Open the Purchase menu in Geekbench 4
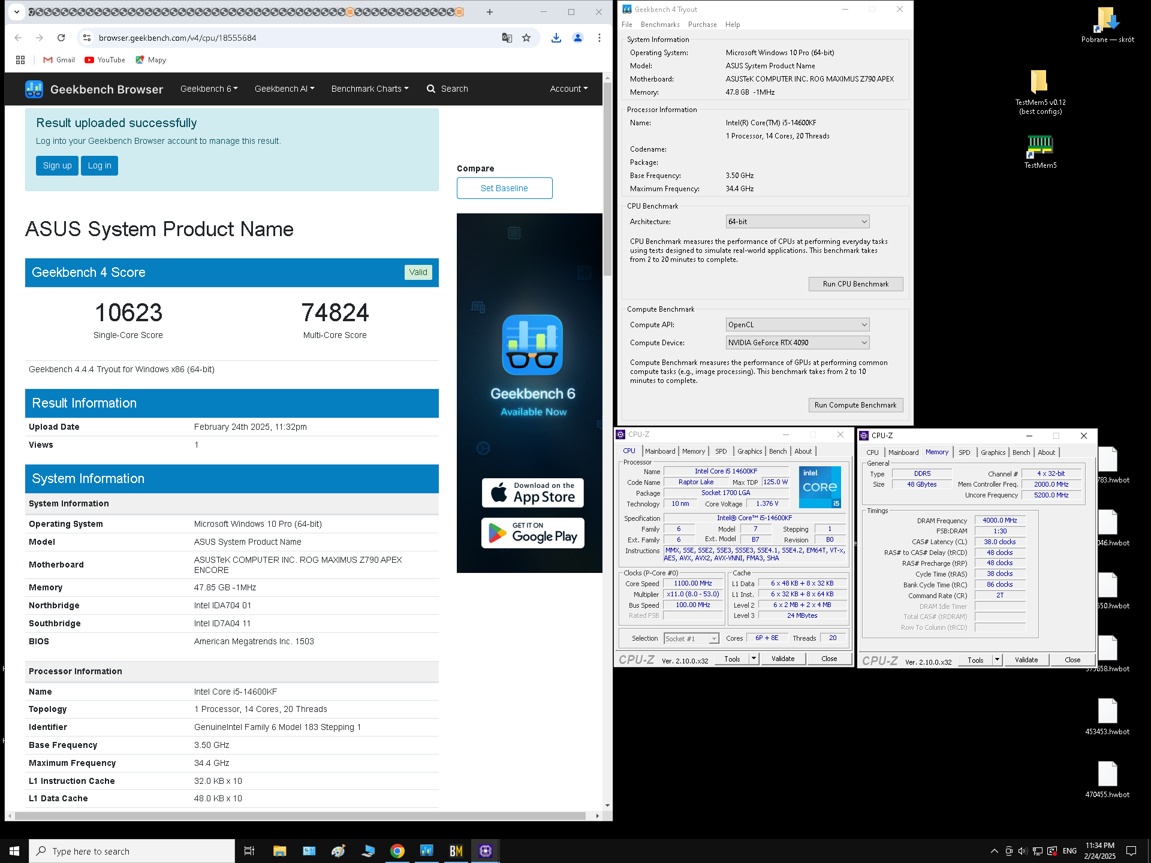This screenshot has height=863, width=1151. pyautogui.click(x=702, y=25)
